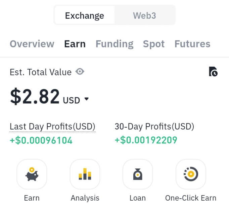This screenshot has height=208, width=229.
Task: Switch to the Web3 wallet toggle
Action: (145, 15)
